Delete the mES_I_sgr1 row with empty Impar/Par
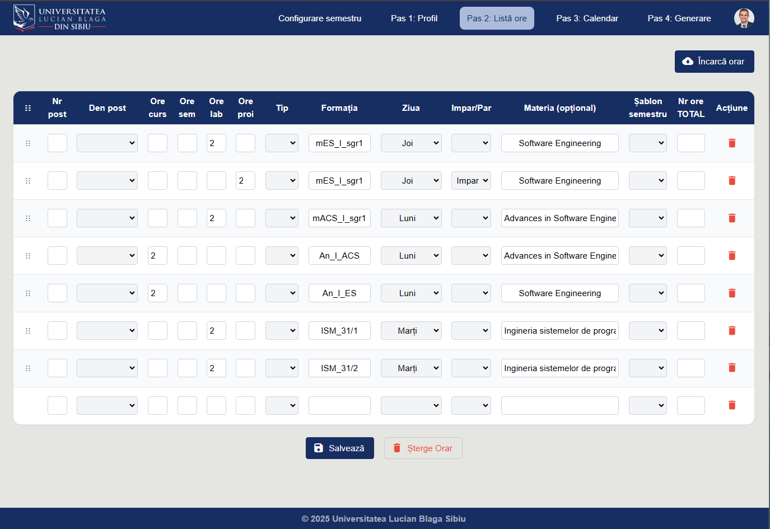Viewport: 770px width, 529px height. (731, 143)
